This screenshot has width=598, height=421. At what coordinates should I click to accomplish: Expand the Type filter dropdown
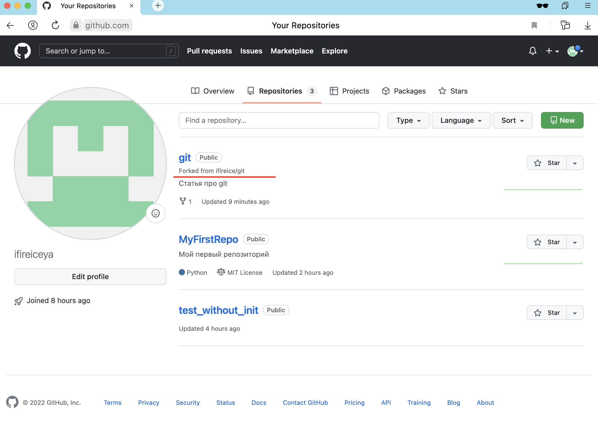point(408,121)
